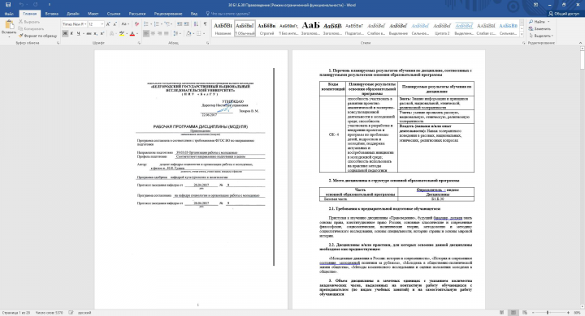Select the Цитата 2 style in gallery

tap(442, 28)
